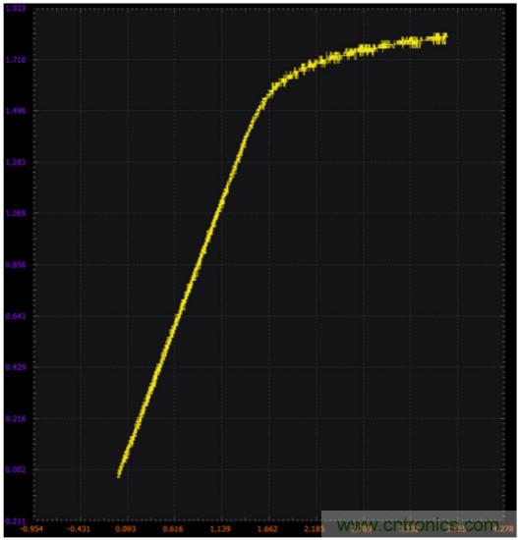Click the 1.496 y-axis label
Screen dimensions: 518x540
point(16,111)
